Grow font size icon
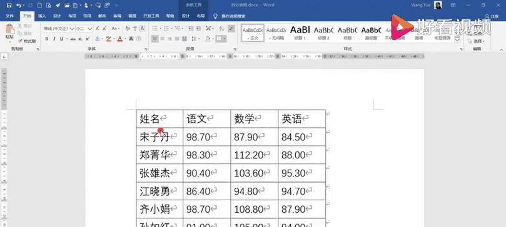Image resolution: width=506 pixels, height=227 pixels. (98, 29)
